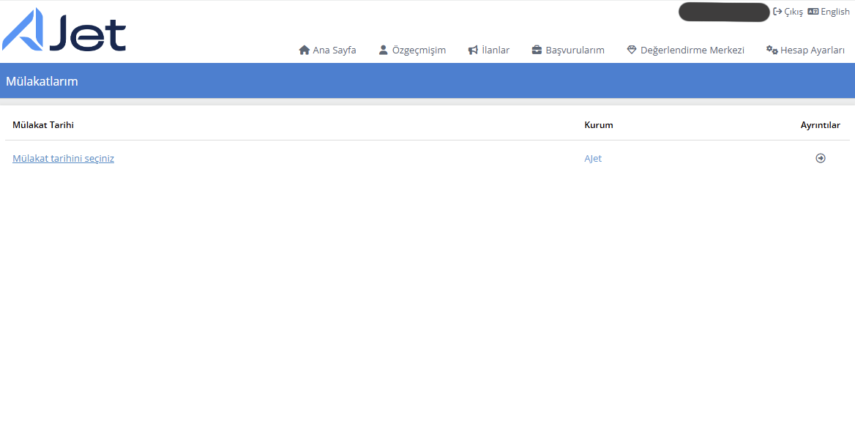The image size is (855, 431).
Task: Click the gears icon beside Hesap Ayarları
Action: 772,50
